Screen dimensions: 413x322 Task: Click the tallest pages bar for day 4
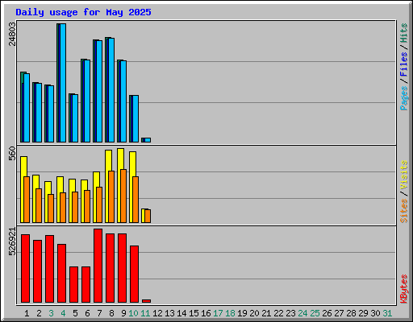pyautogui.click(x=63, y=83)
